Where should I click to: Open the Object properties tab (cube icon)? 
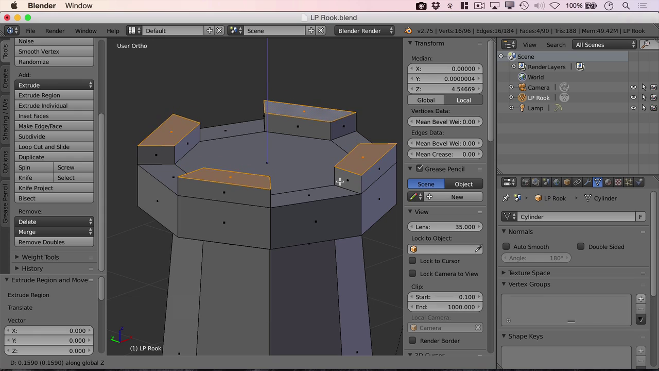point(567,182)
